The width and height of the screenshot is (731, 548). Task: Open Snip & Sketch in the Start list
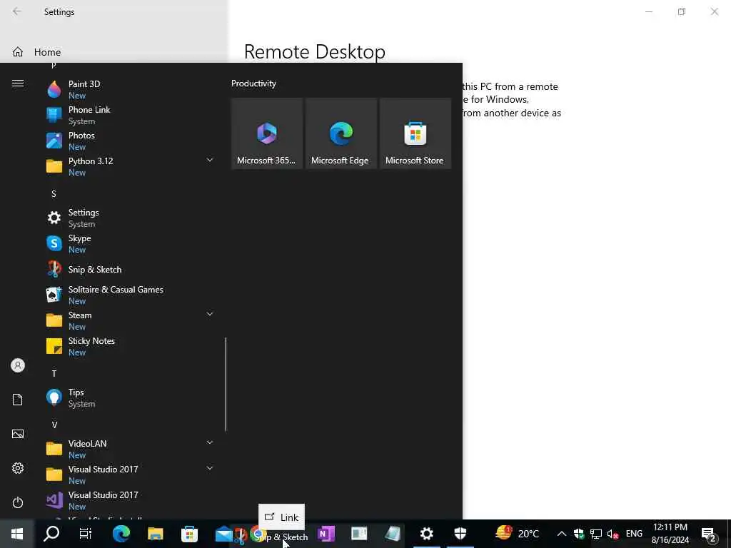[129, 269]
